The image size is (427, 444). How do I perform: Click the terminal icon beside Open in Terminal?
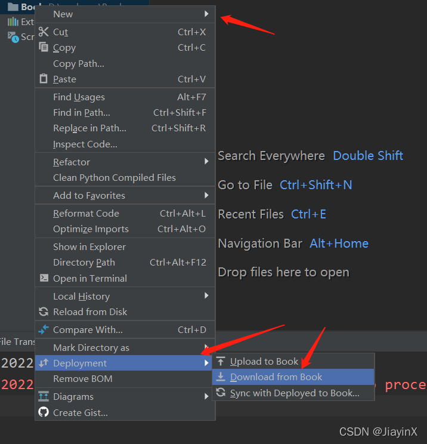click(x=44, y=277)
